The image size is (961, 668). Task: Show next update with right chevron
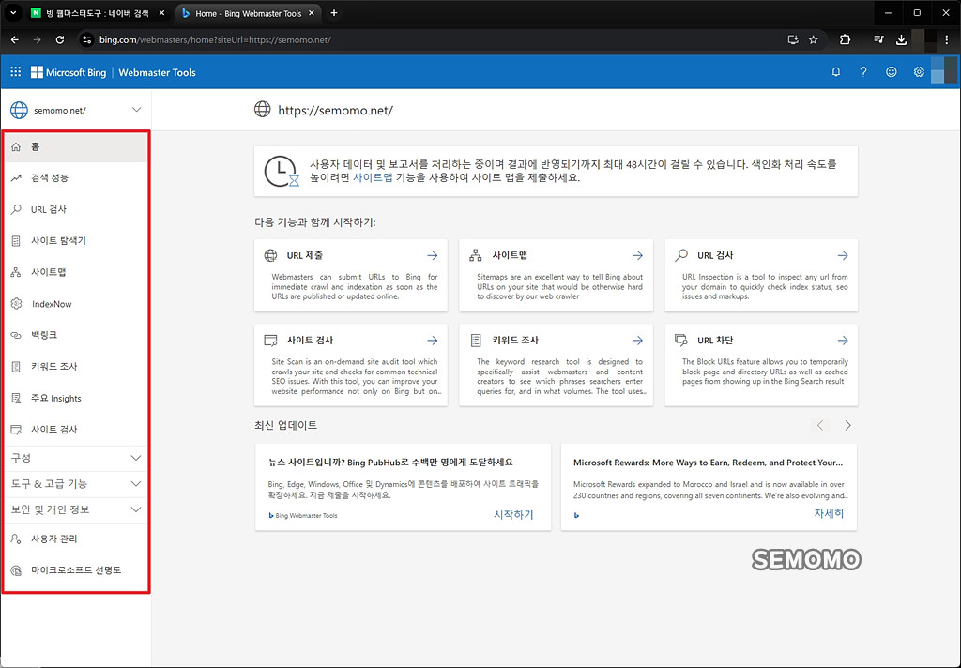(x=847, y=425)
